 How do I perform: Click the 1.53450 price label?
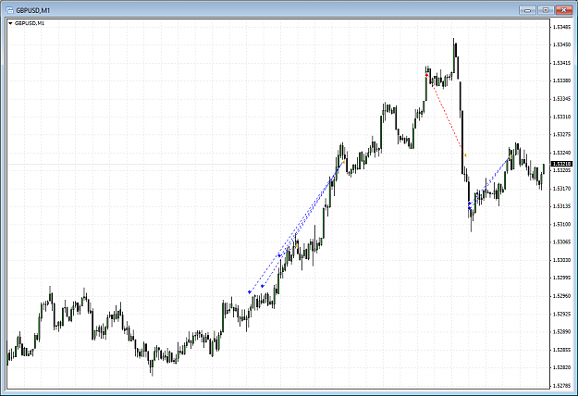click(561, 44)
